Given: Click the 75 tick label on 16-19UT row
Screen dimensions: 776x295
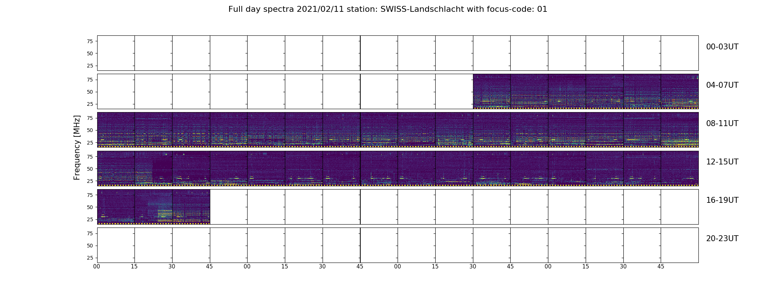Looking at the screenshot, I should click(x=90, y=195).
